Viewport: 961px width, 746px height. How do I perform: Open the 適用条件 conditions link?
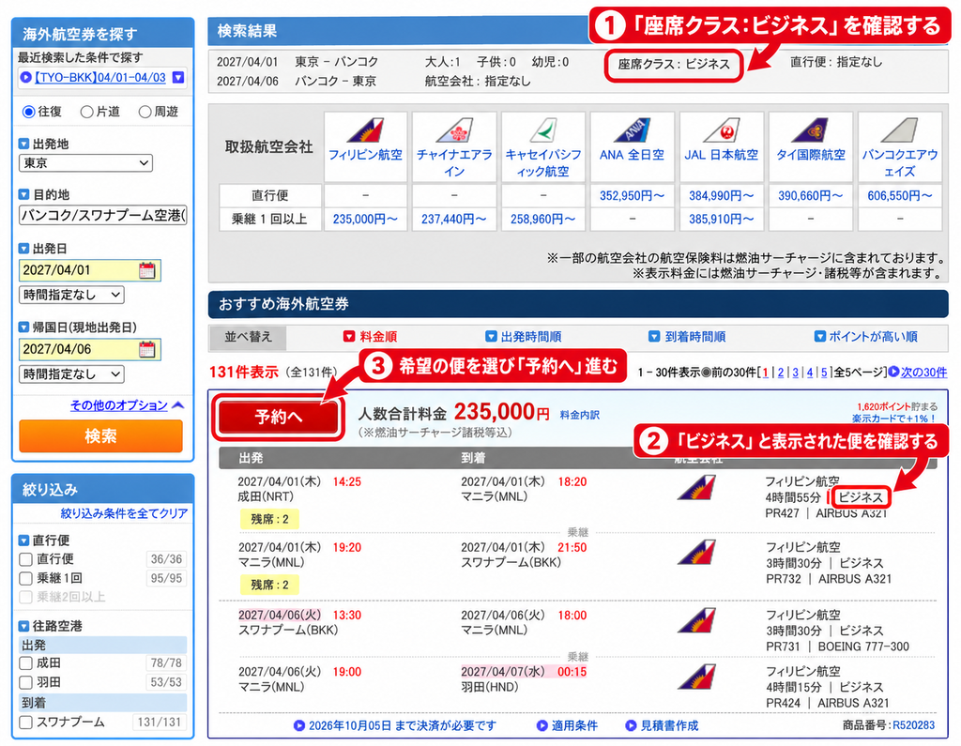pyautogui.click(x=574, y=725)
